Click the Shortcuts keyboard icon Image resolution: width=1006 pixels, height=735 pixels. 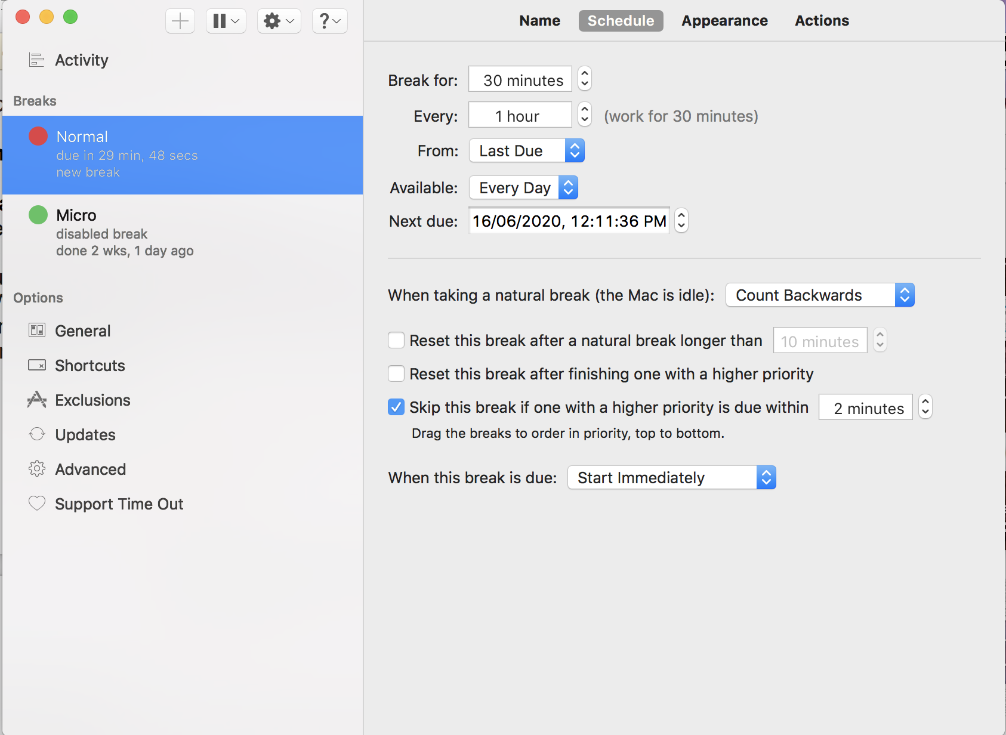click(37, 365)
